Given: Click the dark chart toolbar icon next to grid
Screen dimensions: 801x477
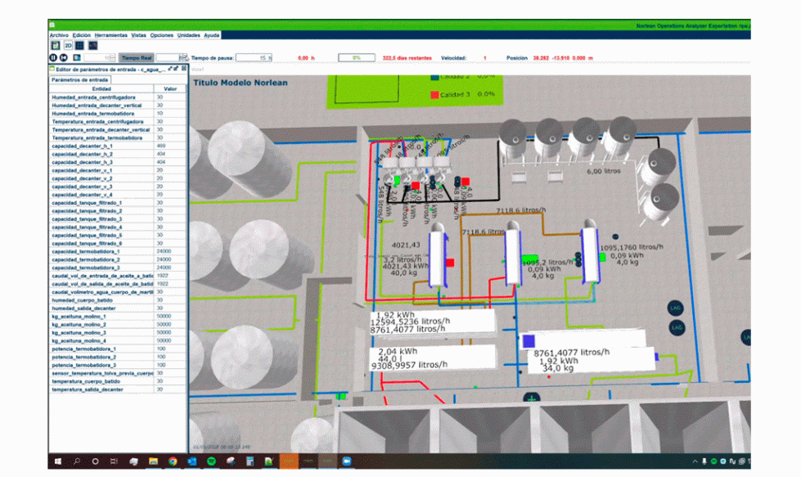Looking at the screenshot, I should 92,46.
